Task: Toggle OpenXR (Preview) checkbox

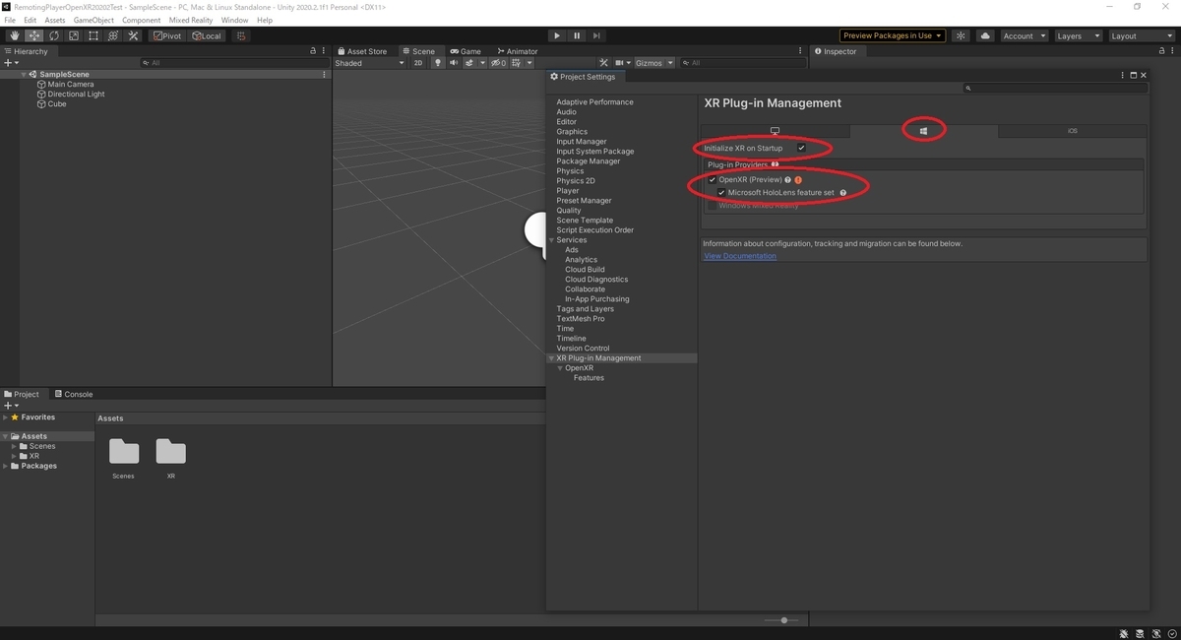Action: [x=713, y=180]
